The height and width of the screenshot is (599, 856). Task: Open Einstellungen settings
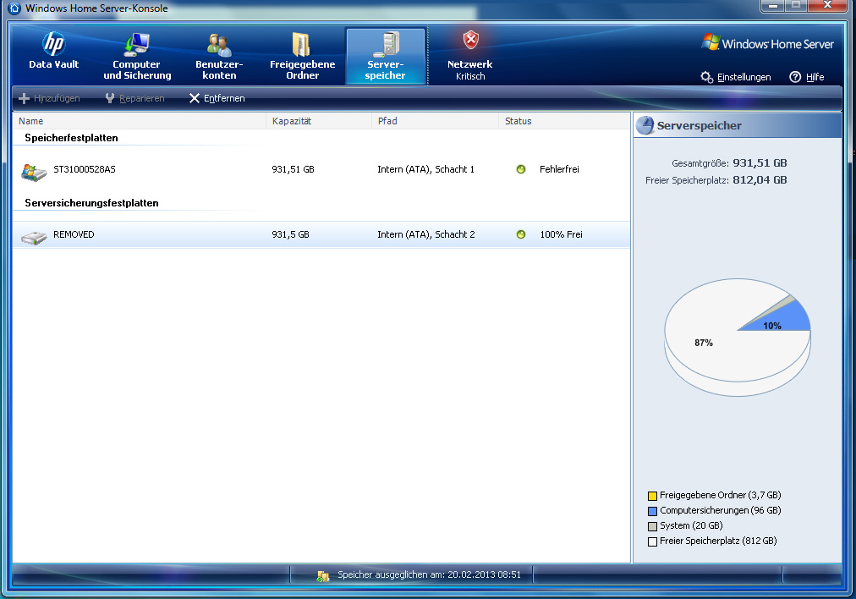736,77
